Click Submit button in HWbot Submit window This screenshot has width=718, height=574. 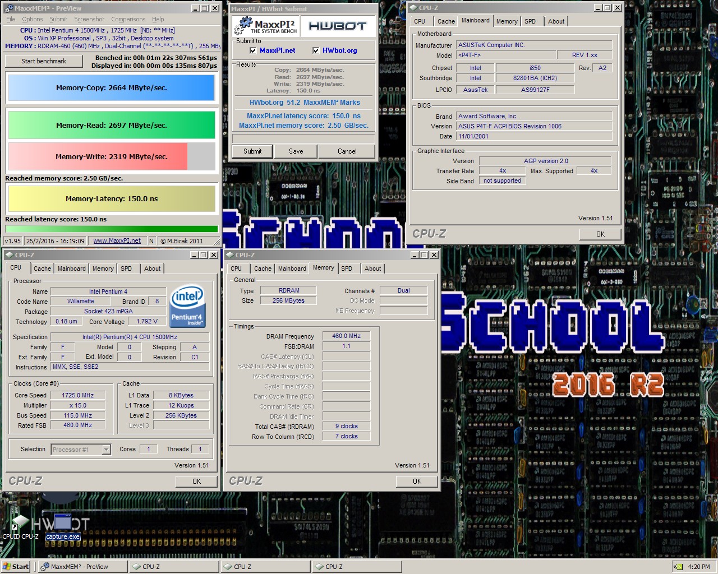(252, 151)
